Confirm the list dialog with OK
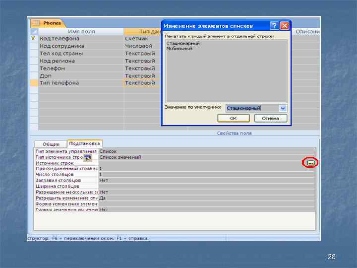This screenshot has height=268, width=357. pyautogui.click(x=234, y=118)
